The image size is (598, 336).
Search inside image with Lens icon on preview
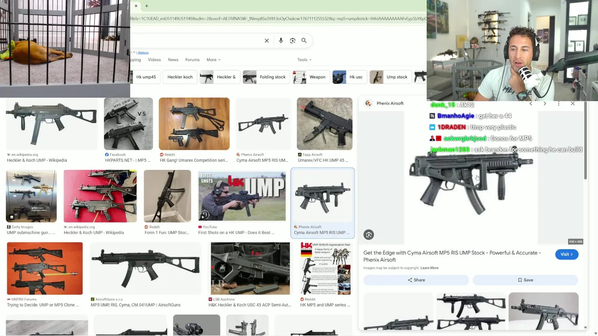[369, 235]
